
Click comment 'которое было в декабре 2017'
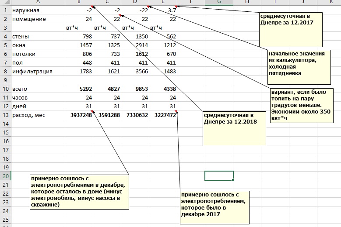pyautogui.click(x=214, y=207)
